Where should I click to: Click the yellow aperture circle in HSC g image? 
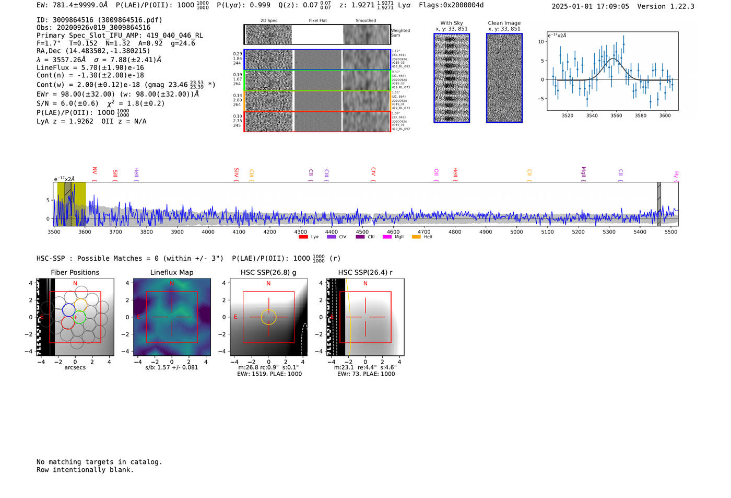click(268, 317)
